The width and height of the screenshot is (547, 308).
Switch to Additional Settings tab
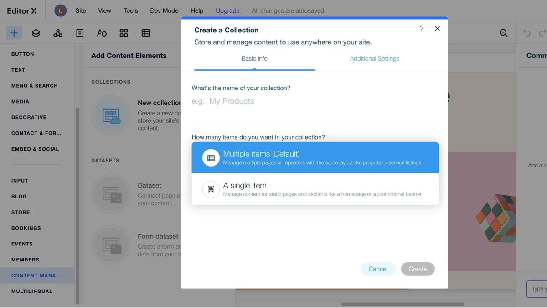click(375, 58)
